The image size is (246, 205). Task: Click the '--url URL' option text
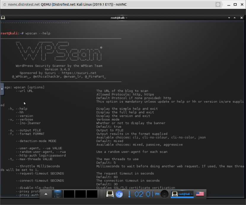pos(24,91)
